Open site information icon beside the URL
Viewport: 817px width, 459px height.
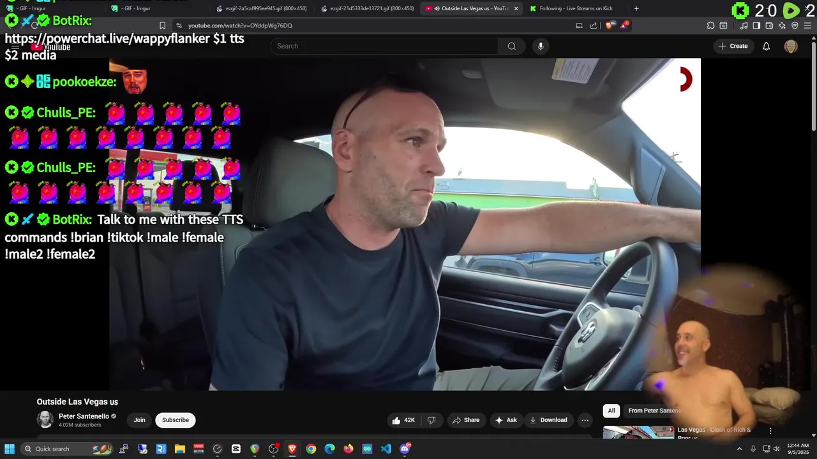point(179,25)
